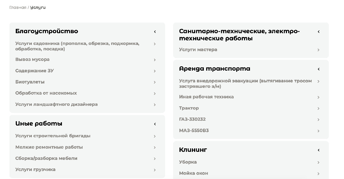The height and width of the screenshot is (179, 344).
Task: Click chevron beside Мойка окон
Action: (318, 174)
